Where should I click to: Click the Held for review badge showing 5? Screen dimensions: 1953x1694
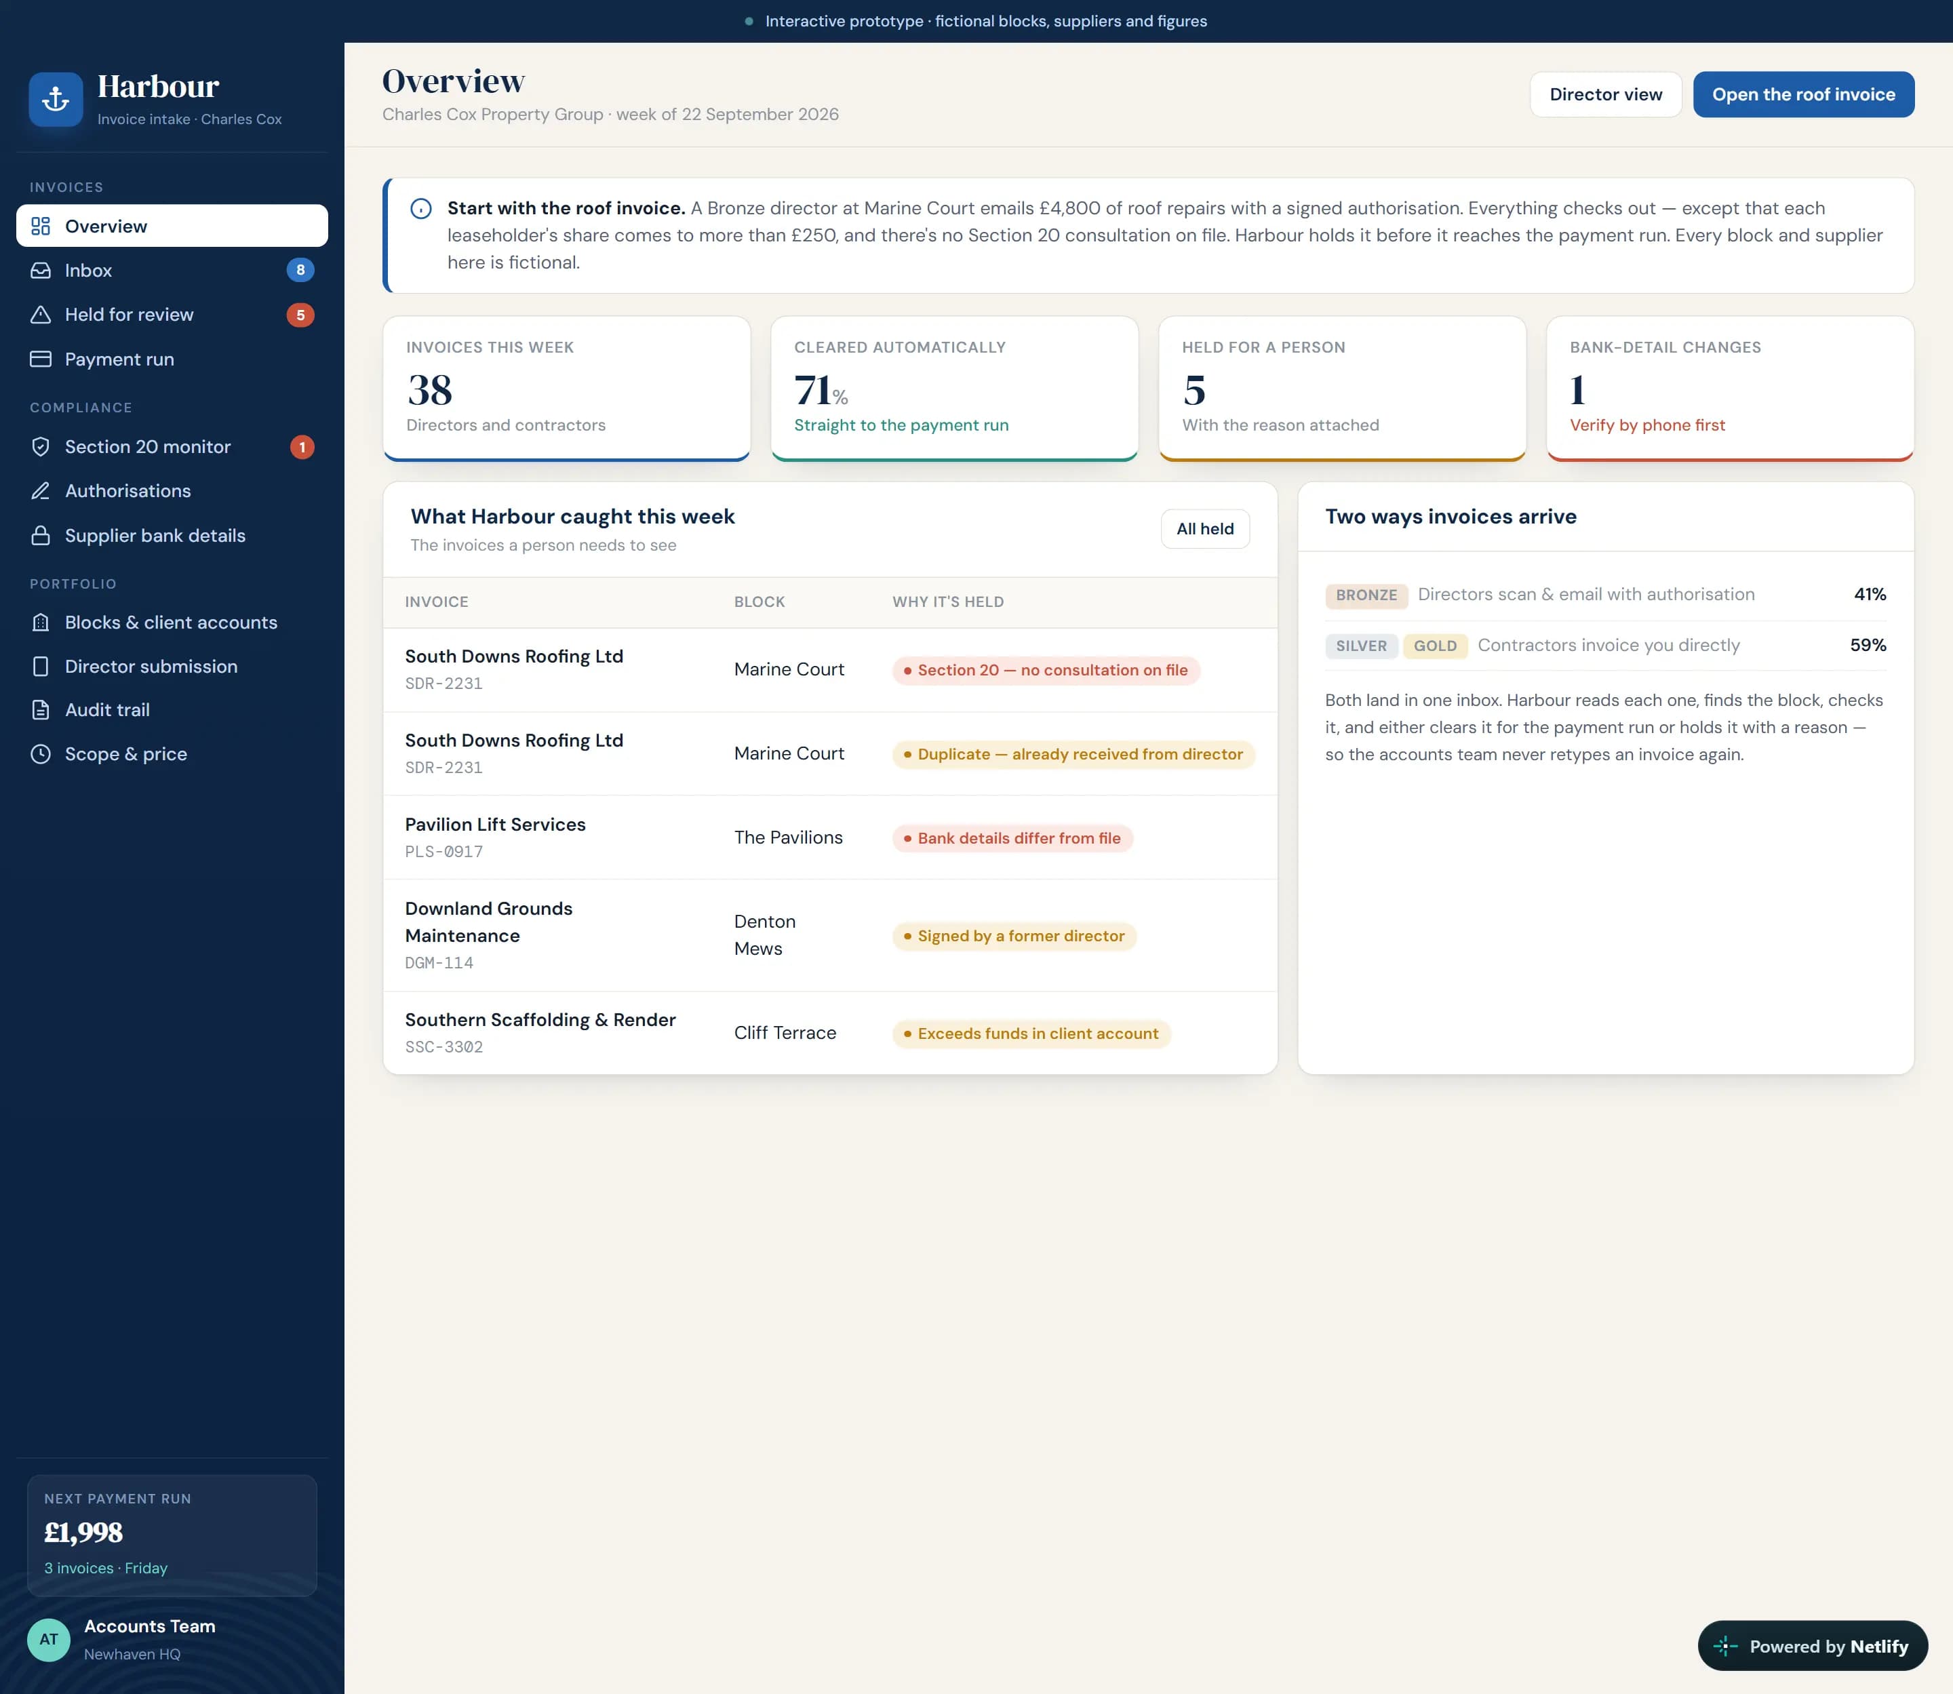point(300,315)
